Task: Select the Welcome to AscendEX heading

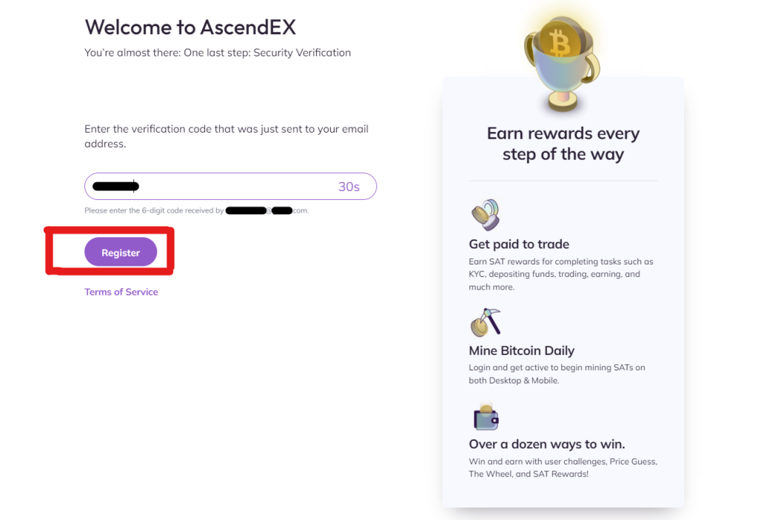Action: pos(190,27)
